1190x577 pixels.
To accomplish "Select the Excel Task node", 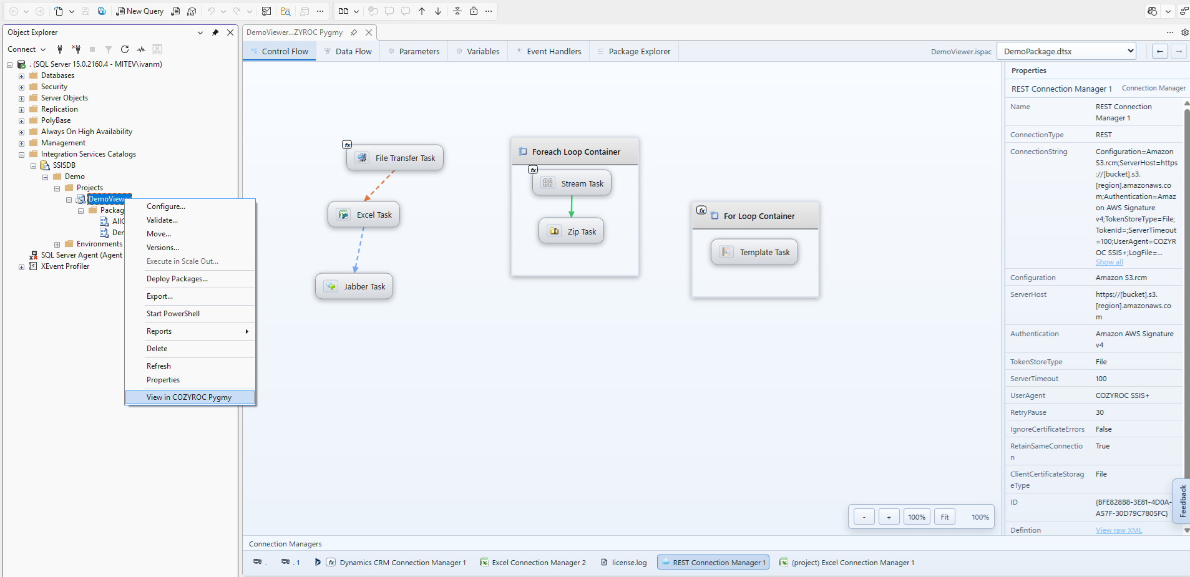I will click(364, 215).
